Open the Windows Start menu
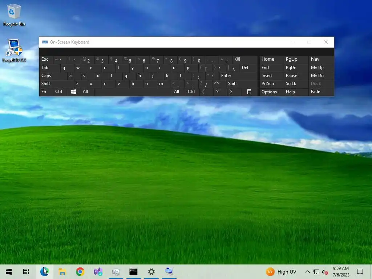372x279 pixels. click(9, 272)
